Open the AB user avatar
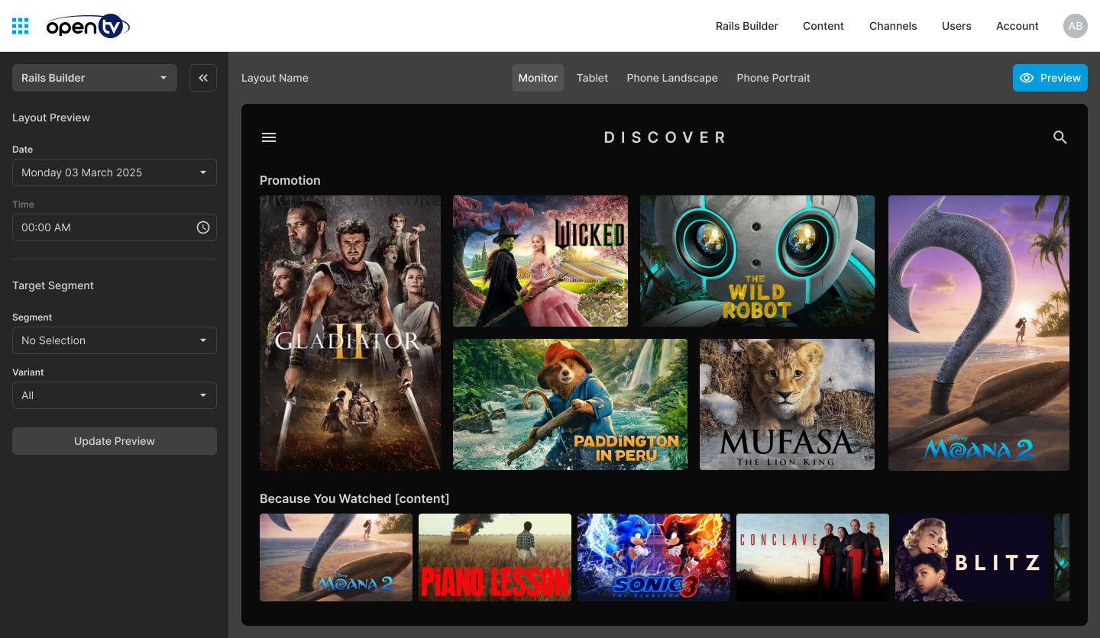Image resolution: width=1100 pixels, height=638 pixels. 1075,26
